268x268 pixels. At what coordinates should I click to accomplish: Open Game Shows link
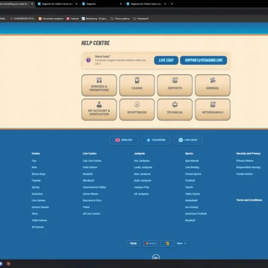tap(90, 194)
